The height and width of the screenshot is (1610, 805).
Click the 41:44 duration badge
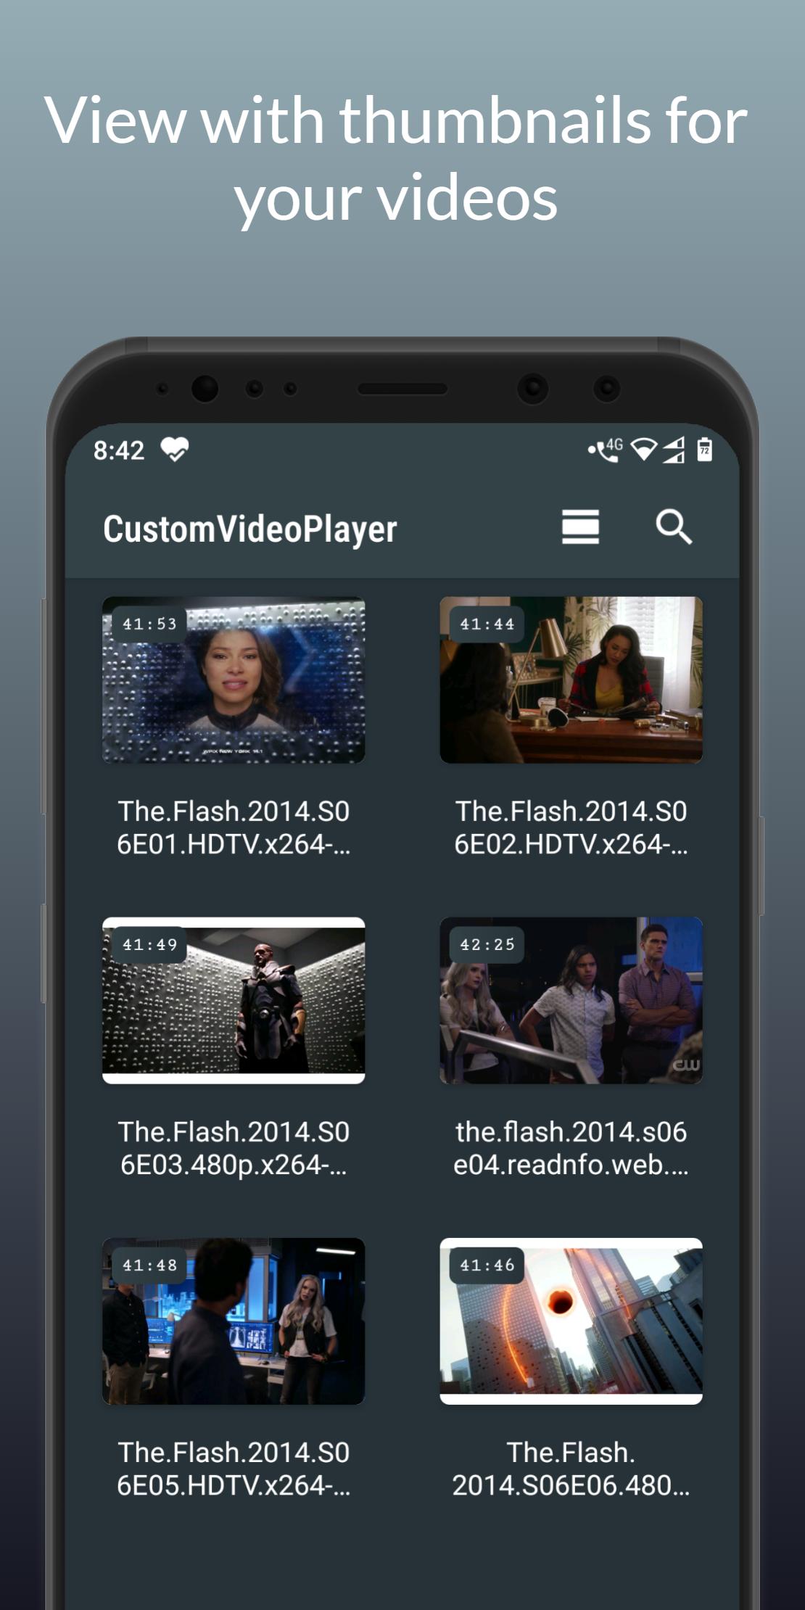(487, 624)
